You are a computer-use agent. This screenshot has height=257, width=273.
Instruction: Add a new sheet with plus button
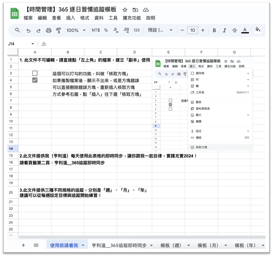23,245
